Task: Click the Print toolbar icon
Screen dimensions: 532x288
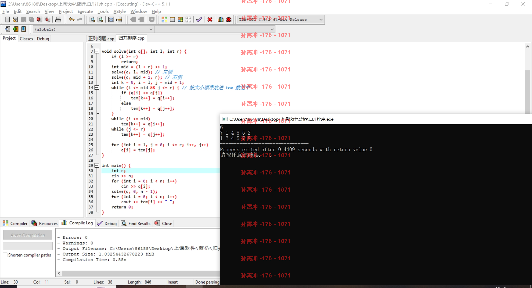Action: [58, 19]
